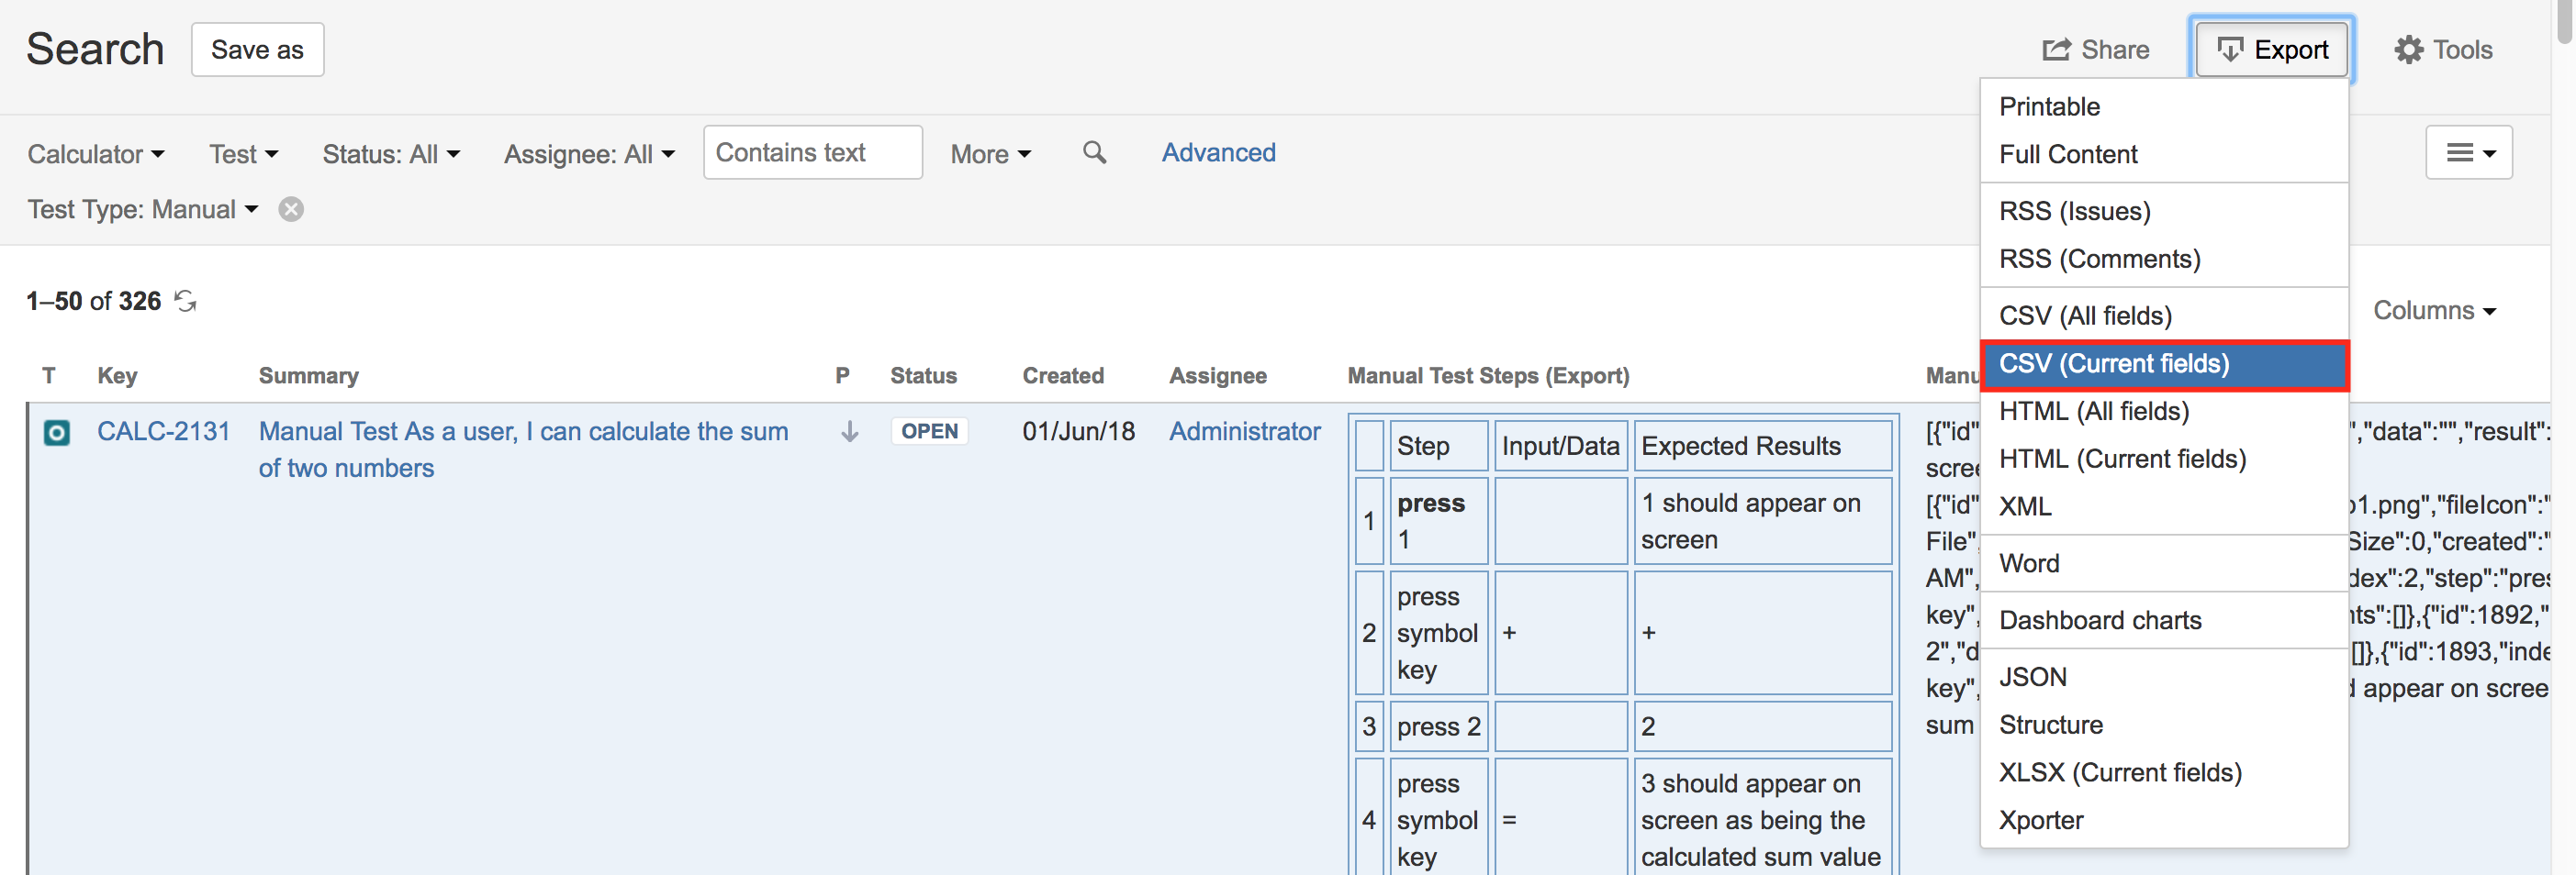Expand the Status: All filter
This screenshot has width=2576, height=875.
click(391, 154)
